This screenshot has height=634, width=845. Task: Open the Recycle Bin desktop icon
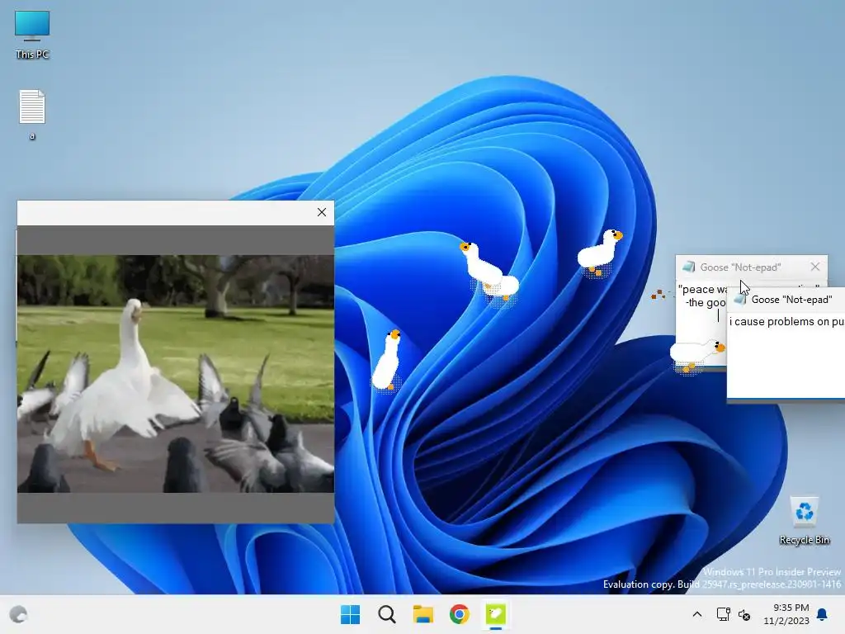tap(804, 520)
